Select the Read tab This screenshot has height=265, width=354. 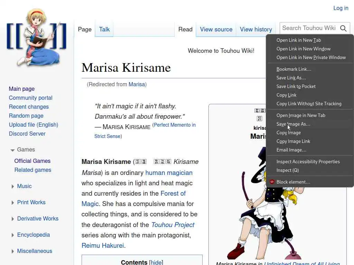(x=185, y=29)
